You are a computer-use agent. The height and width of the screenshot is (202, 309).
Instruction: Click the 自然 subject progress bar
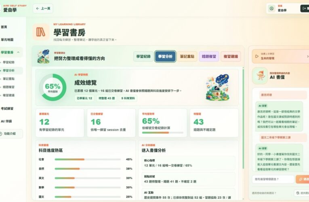click(x=88, y=169)
